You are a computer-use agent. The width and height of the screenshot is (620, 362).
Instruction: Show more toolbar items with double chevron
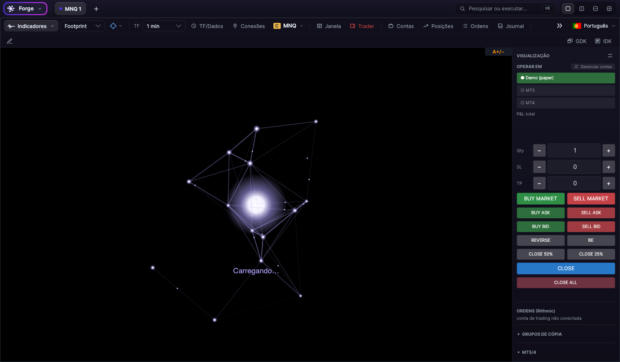pos(559,26)
